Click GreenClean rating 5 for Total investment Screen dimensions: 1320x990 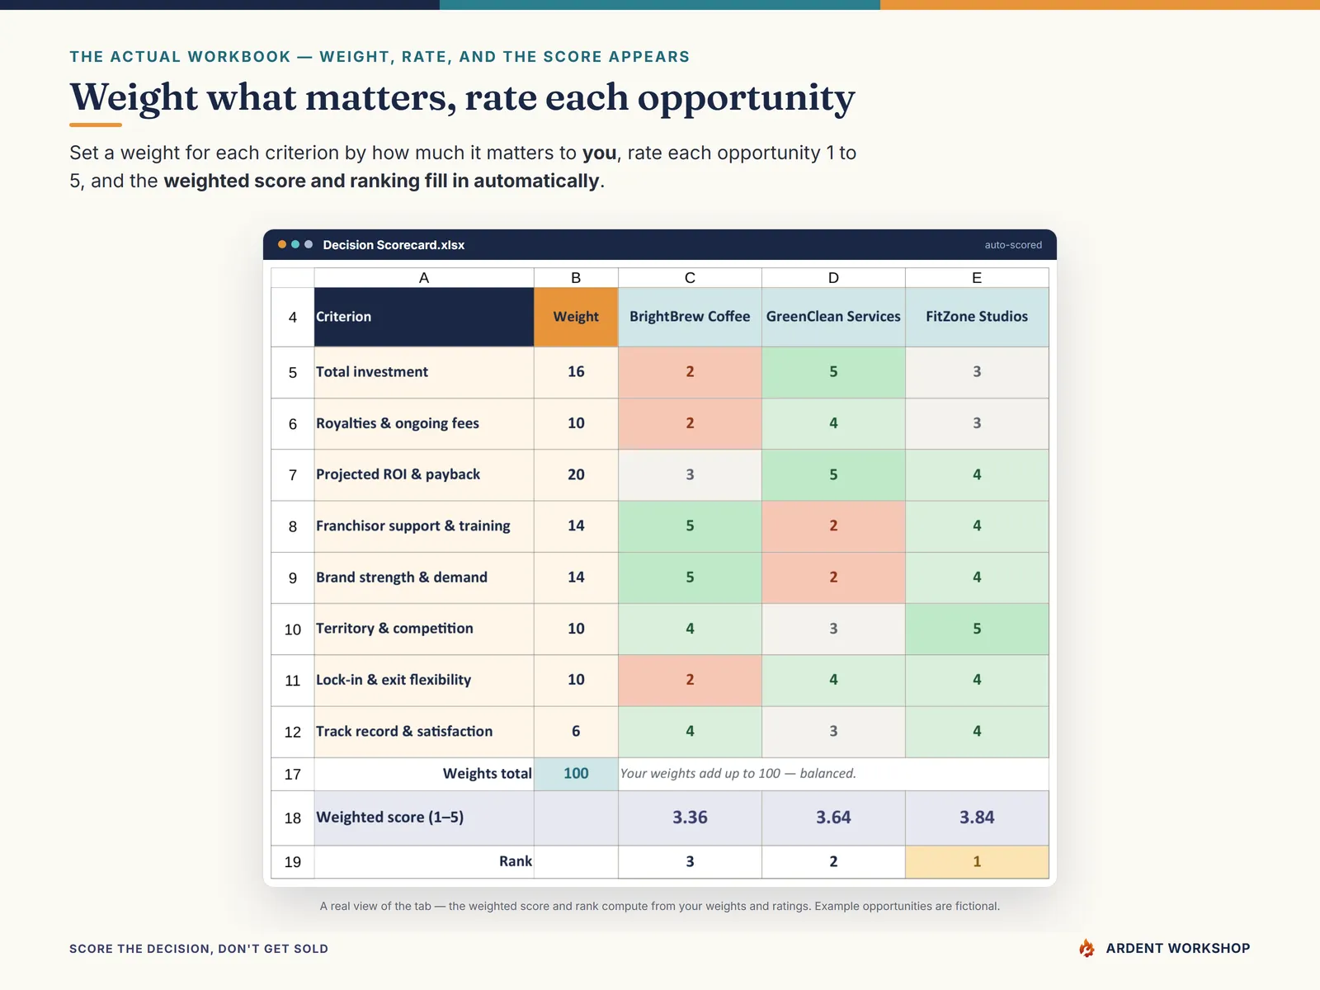coord(833,372)
